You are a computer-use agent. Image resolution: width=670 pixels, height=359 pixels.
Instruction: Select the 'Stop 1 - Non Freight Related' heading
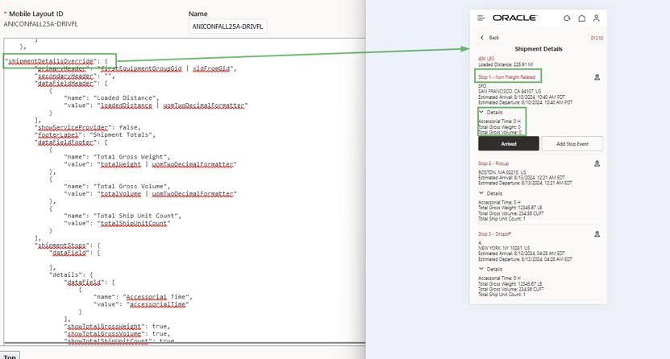click(507, 77)
